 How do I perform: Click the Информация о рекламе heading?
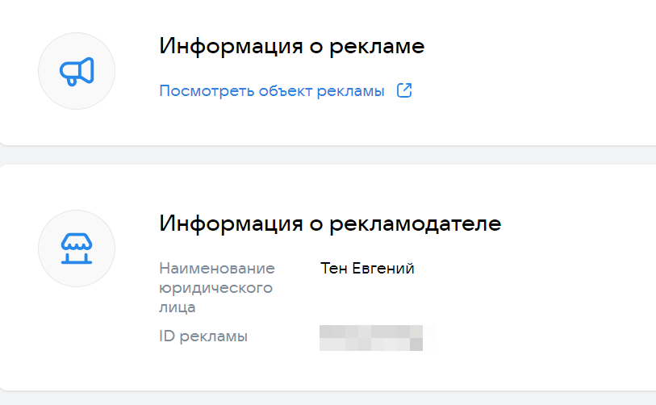point(291,46)
